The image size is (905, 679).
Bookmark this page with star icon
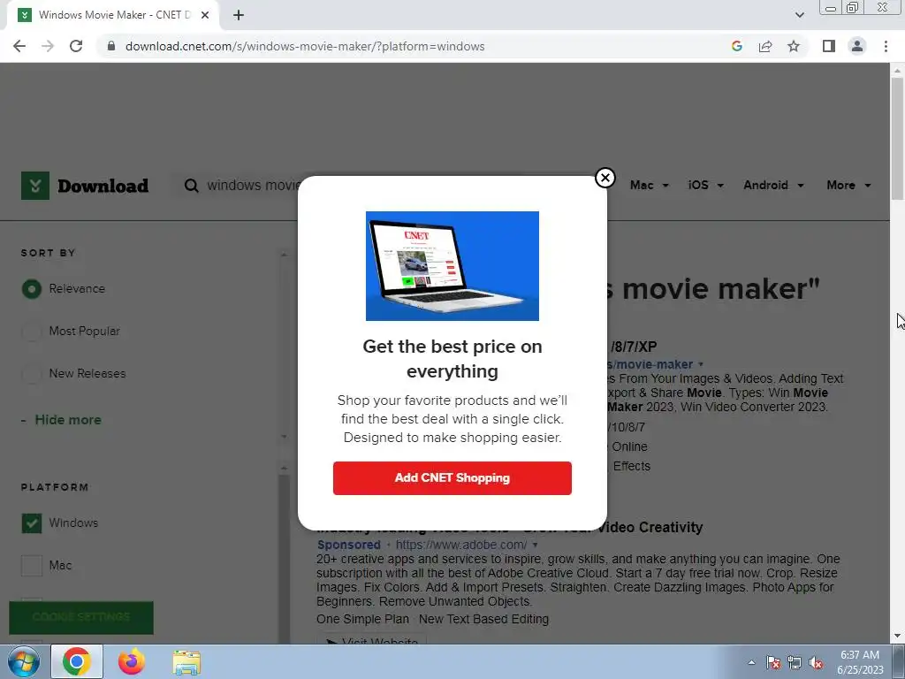(794, 46)
